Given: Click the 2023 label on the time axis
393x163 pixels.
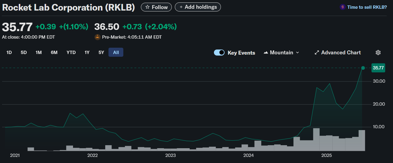Looking at the screenshot, I should pos(171,155).
